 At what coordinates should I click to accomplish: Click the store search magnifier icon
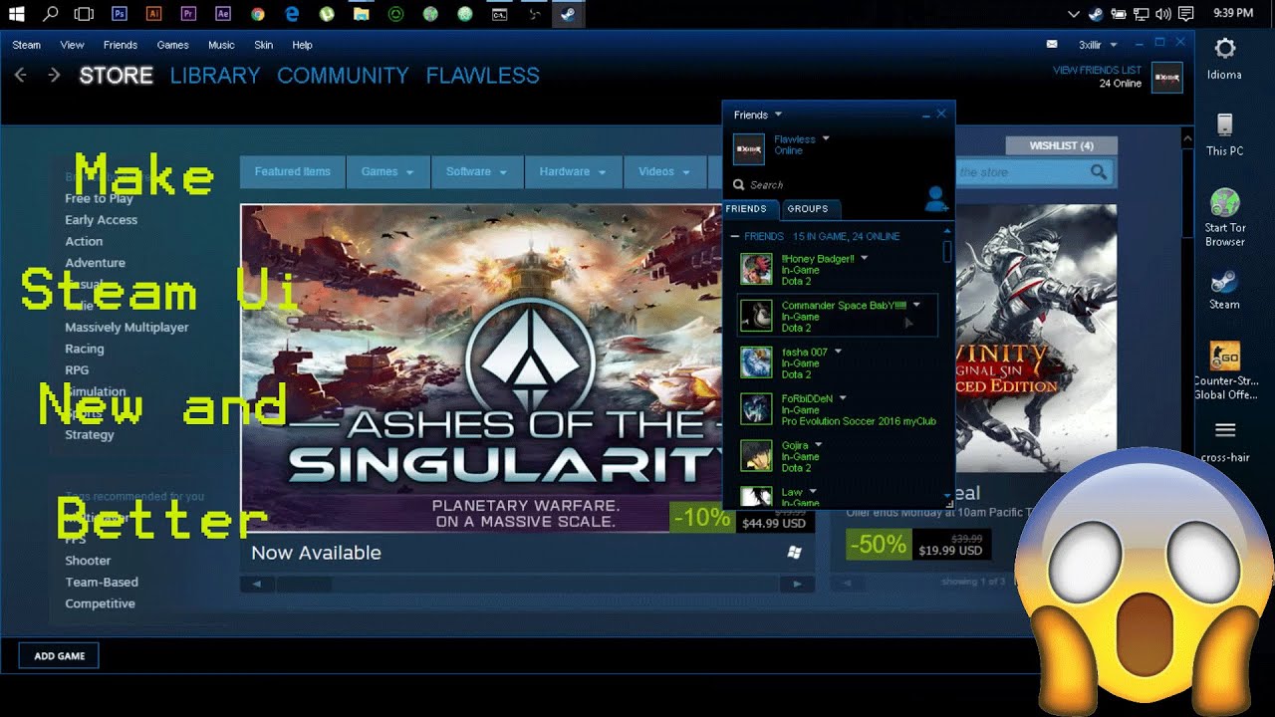[x=1098, y=172]
